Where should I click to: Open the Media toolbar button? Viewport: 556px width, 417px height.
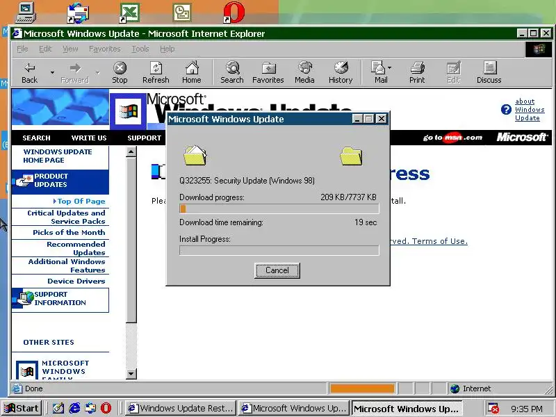coord(304,73)
